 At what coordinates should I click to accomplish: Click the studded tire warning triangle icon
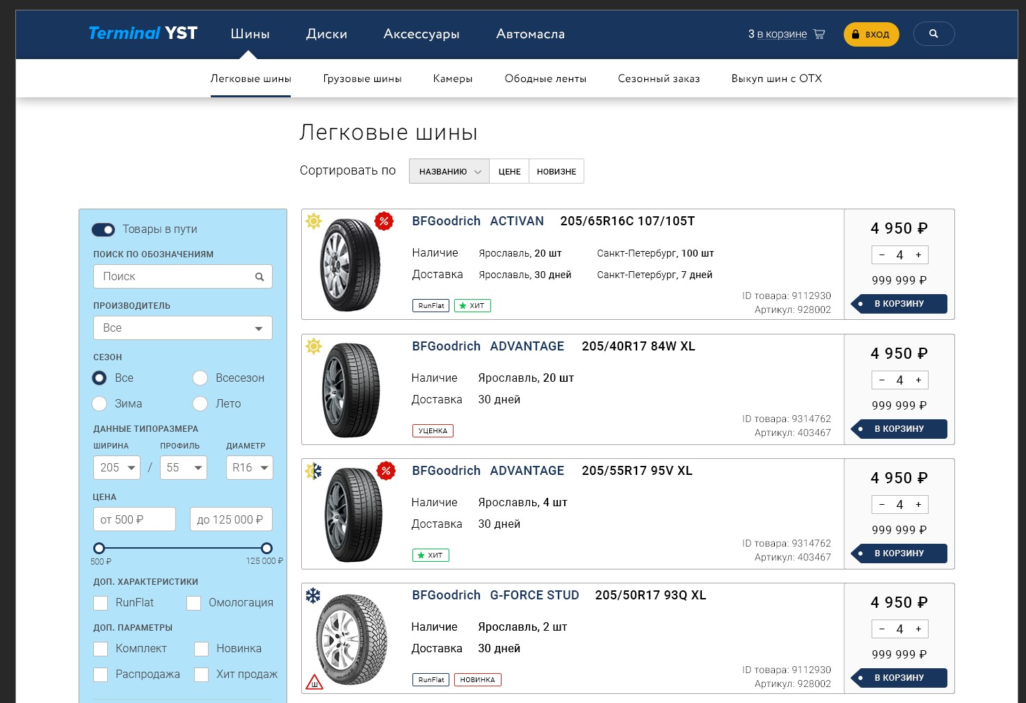pos(314,681)
